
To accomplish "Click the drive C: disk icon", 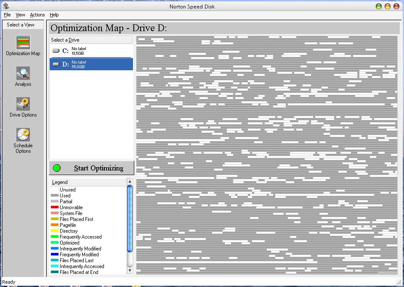I will click(x=56, y=51).
